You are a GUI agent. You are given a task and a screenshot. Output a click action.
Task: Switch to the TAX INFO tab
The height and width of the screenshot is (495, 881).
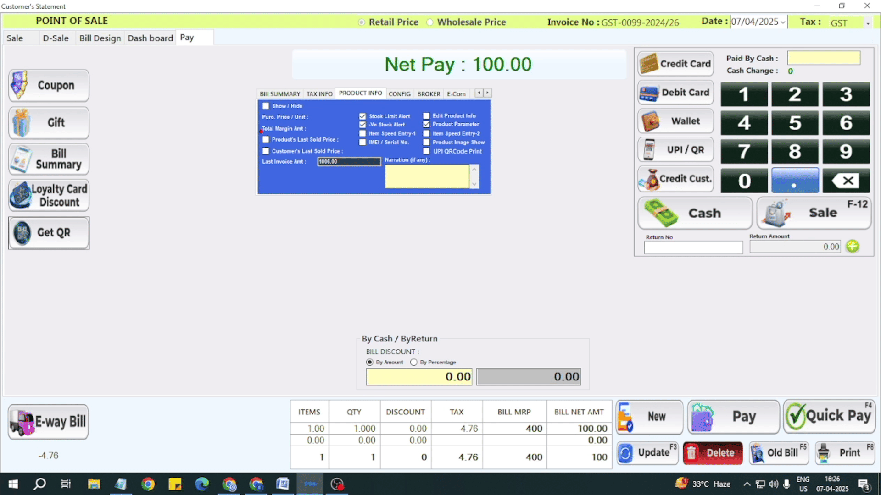(319, 94)
